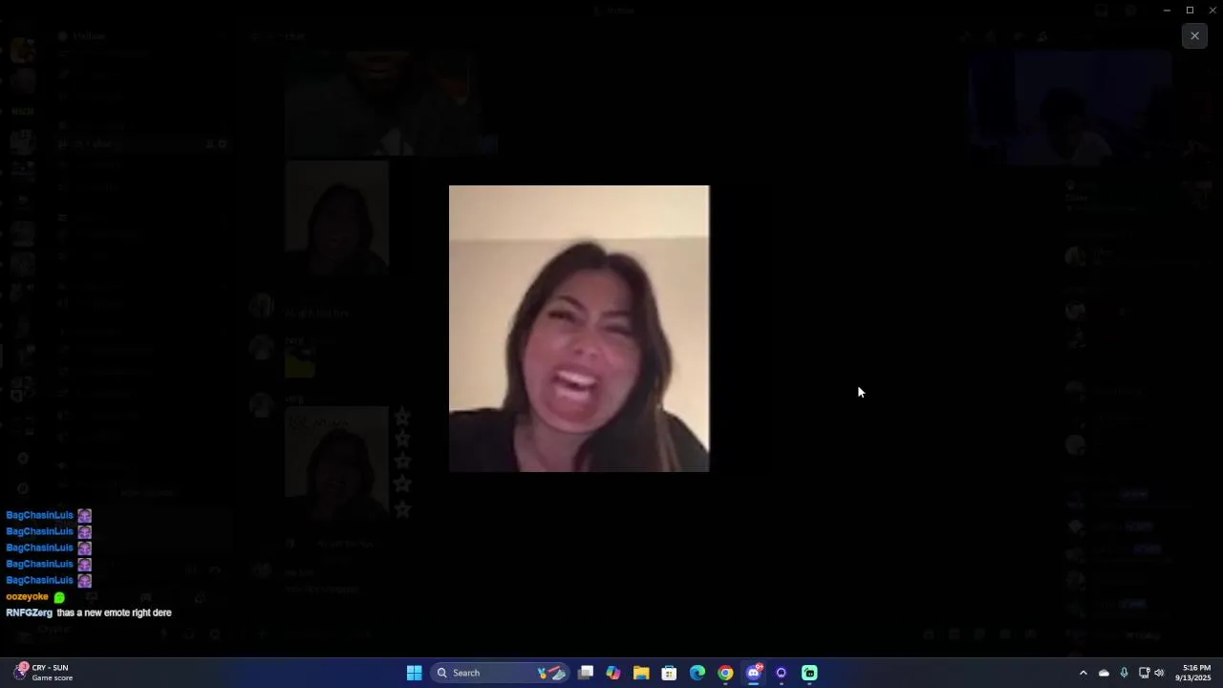Click the enlarged photo of the laughing woman
The width and height of the screenshot is (1223, 688).
click(x=579, y=329)
